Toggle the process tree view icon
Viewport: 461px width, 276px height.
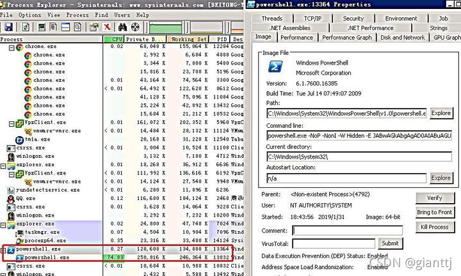[x=54, y=27]
